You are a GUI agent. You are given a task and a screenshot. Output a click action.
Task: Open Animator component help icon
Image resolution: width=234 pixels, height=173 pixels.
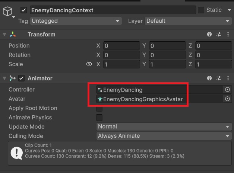(x=209, y=79)
